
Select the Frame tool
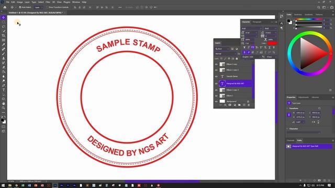4,40
